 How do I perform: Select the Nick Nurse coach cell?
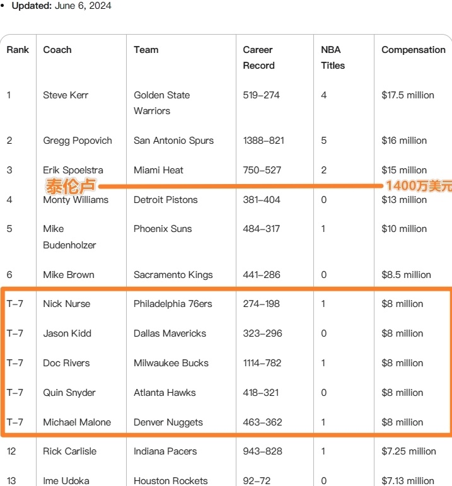pos(67,304)
